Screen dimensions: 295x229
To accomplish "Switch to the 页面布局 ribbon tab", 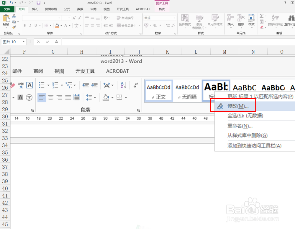I will [x=51, y=9].
